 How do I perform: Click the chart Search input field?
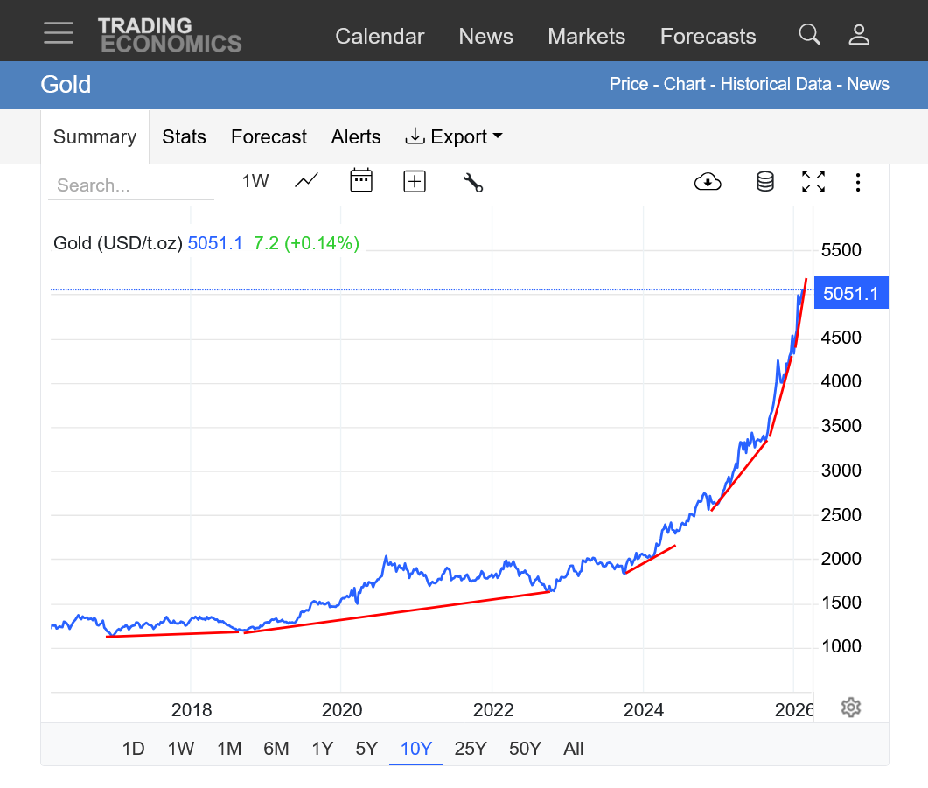[131, 185]
